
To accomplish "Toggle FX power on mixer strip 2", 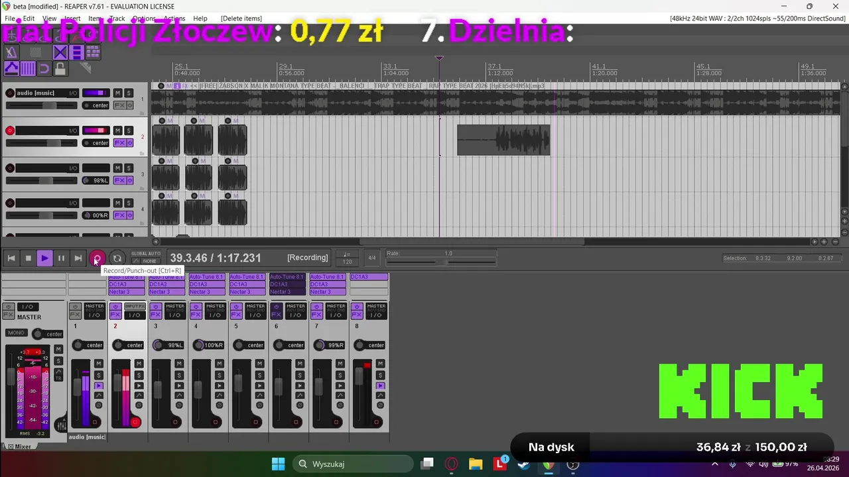I will point(115,307).
